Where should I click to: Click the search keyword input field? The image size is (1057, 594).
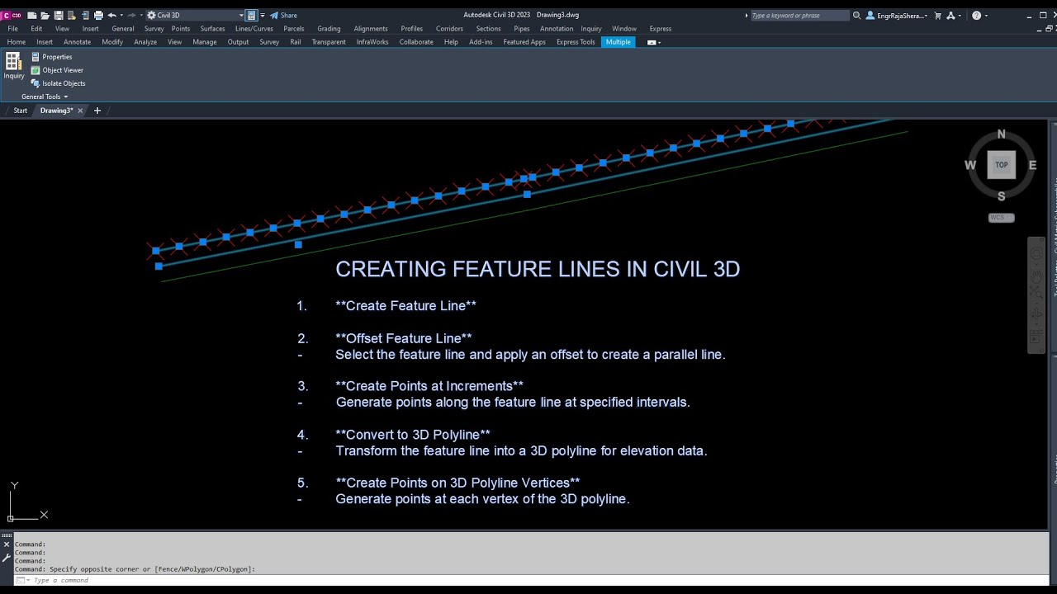tap(799, 15)
